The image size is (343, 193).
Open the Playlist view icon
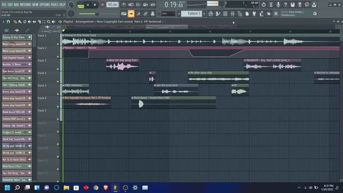click(211, 14)
